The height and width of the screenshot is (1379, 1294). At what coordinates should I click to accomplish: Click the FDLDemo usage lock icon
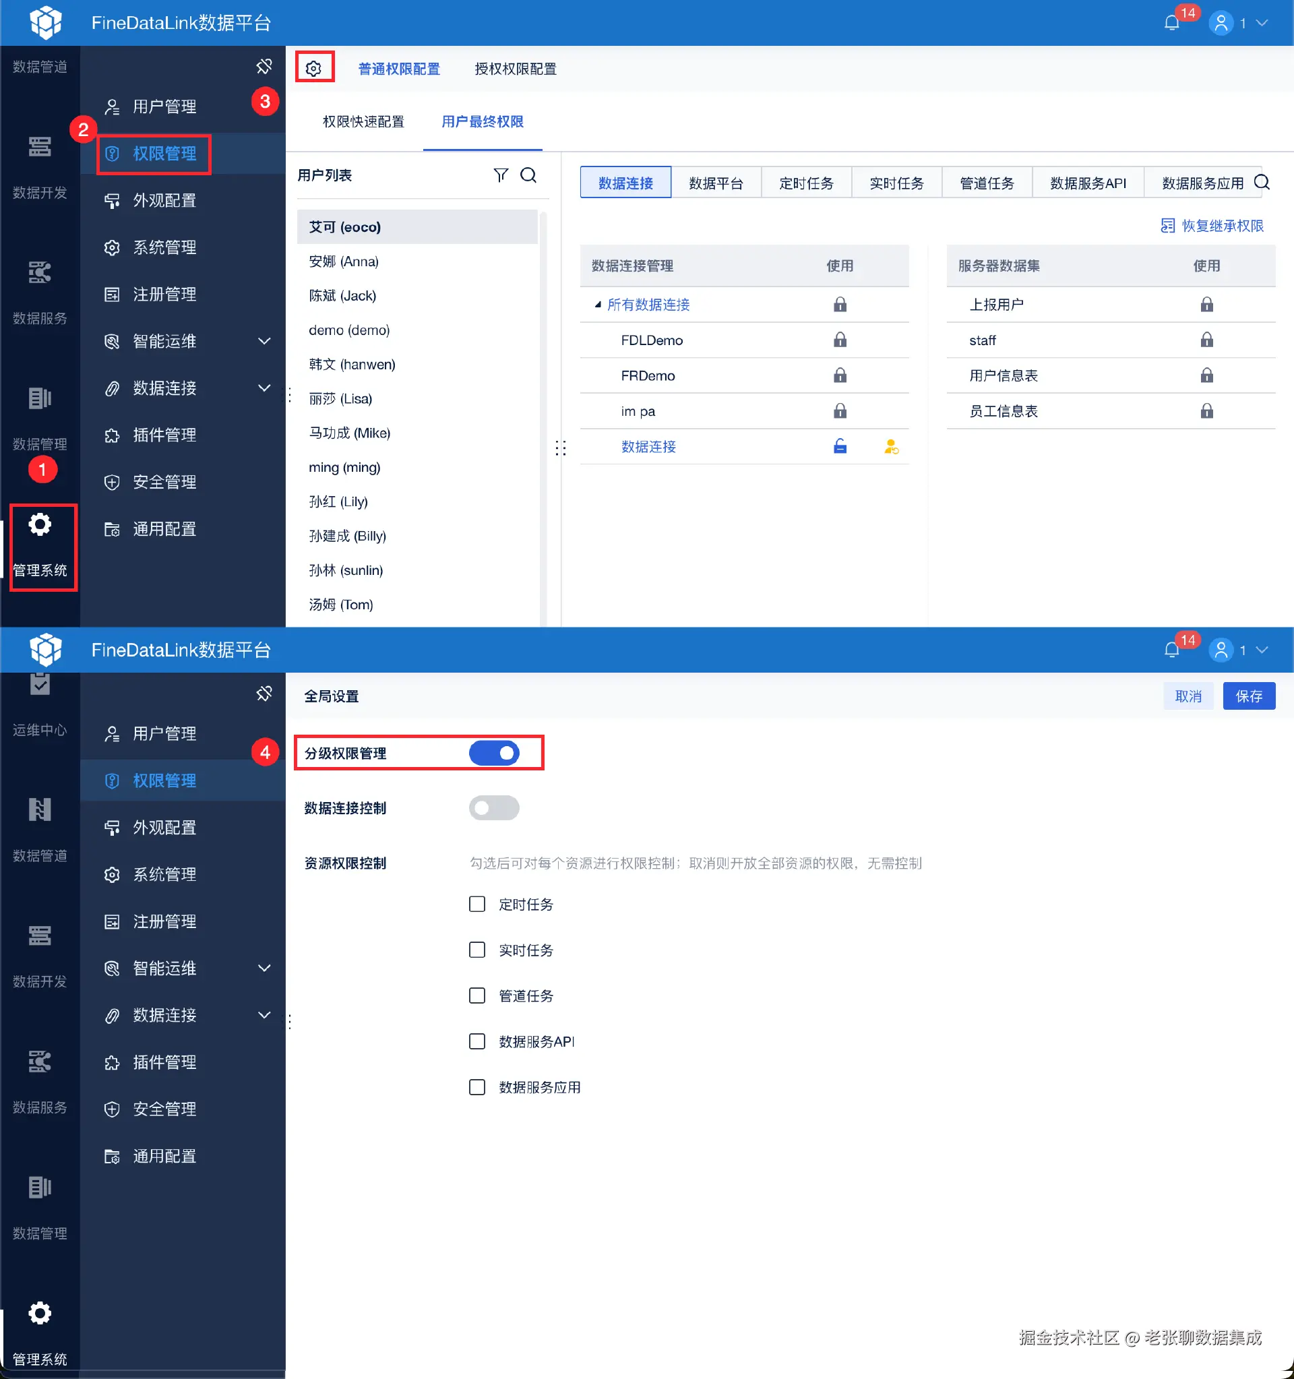[840, 340]
